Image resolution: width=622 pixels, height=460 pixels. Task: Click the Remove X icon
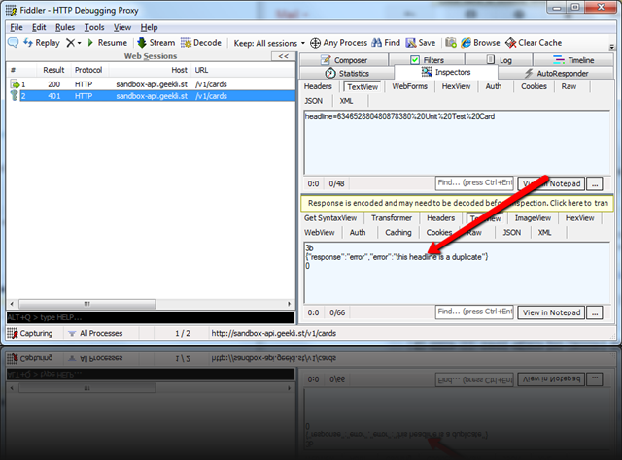[70, 43]
